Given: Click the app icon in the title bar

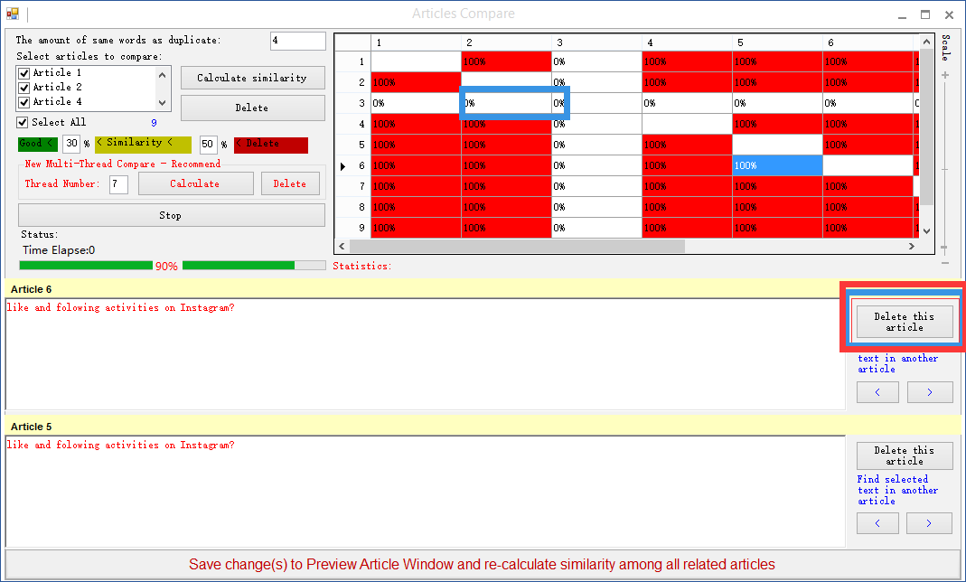Looking at the screenshot, I should pyautogui.click(x=13, y=14).
